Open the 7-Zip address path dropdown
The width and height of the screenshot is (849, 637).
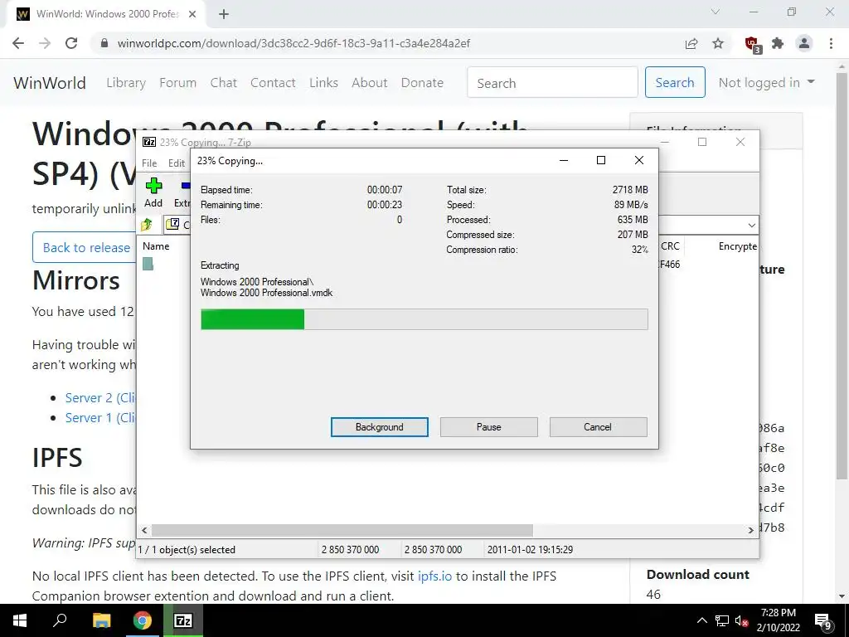751,225
